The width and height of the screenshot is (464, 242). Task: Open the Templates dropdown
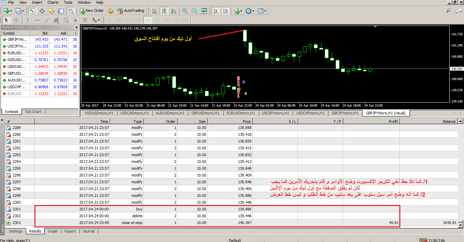pos(261,11)
